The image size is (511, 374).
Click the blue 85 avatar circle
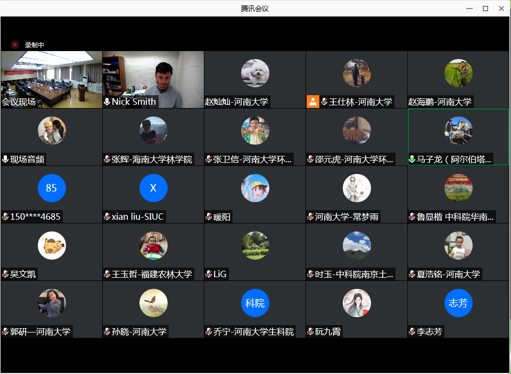52,188
